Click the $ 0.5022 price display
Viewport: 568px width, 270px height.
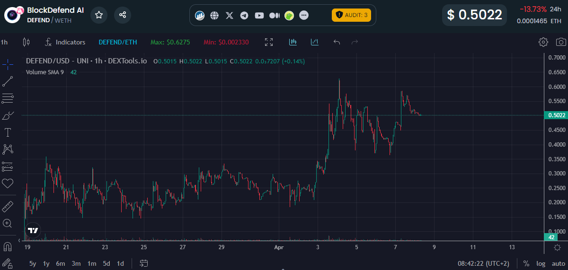(x=474, y=15)
